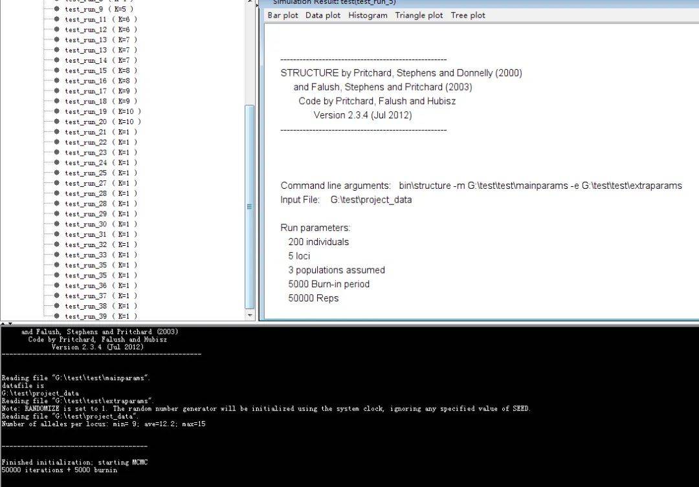Click the Number of alleles per locus line
The height and width of the screenshot is (487, 699).
pos(104,424)
